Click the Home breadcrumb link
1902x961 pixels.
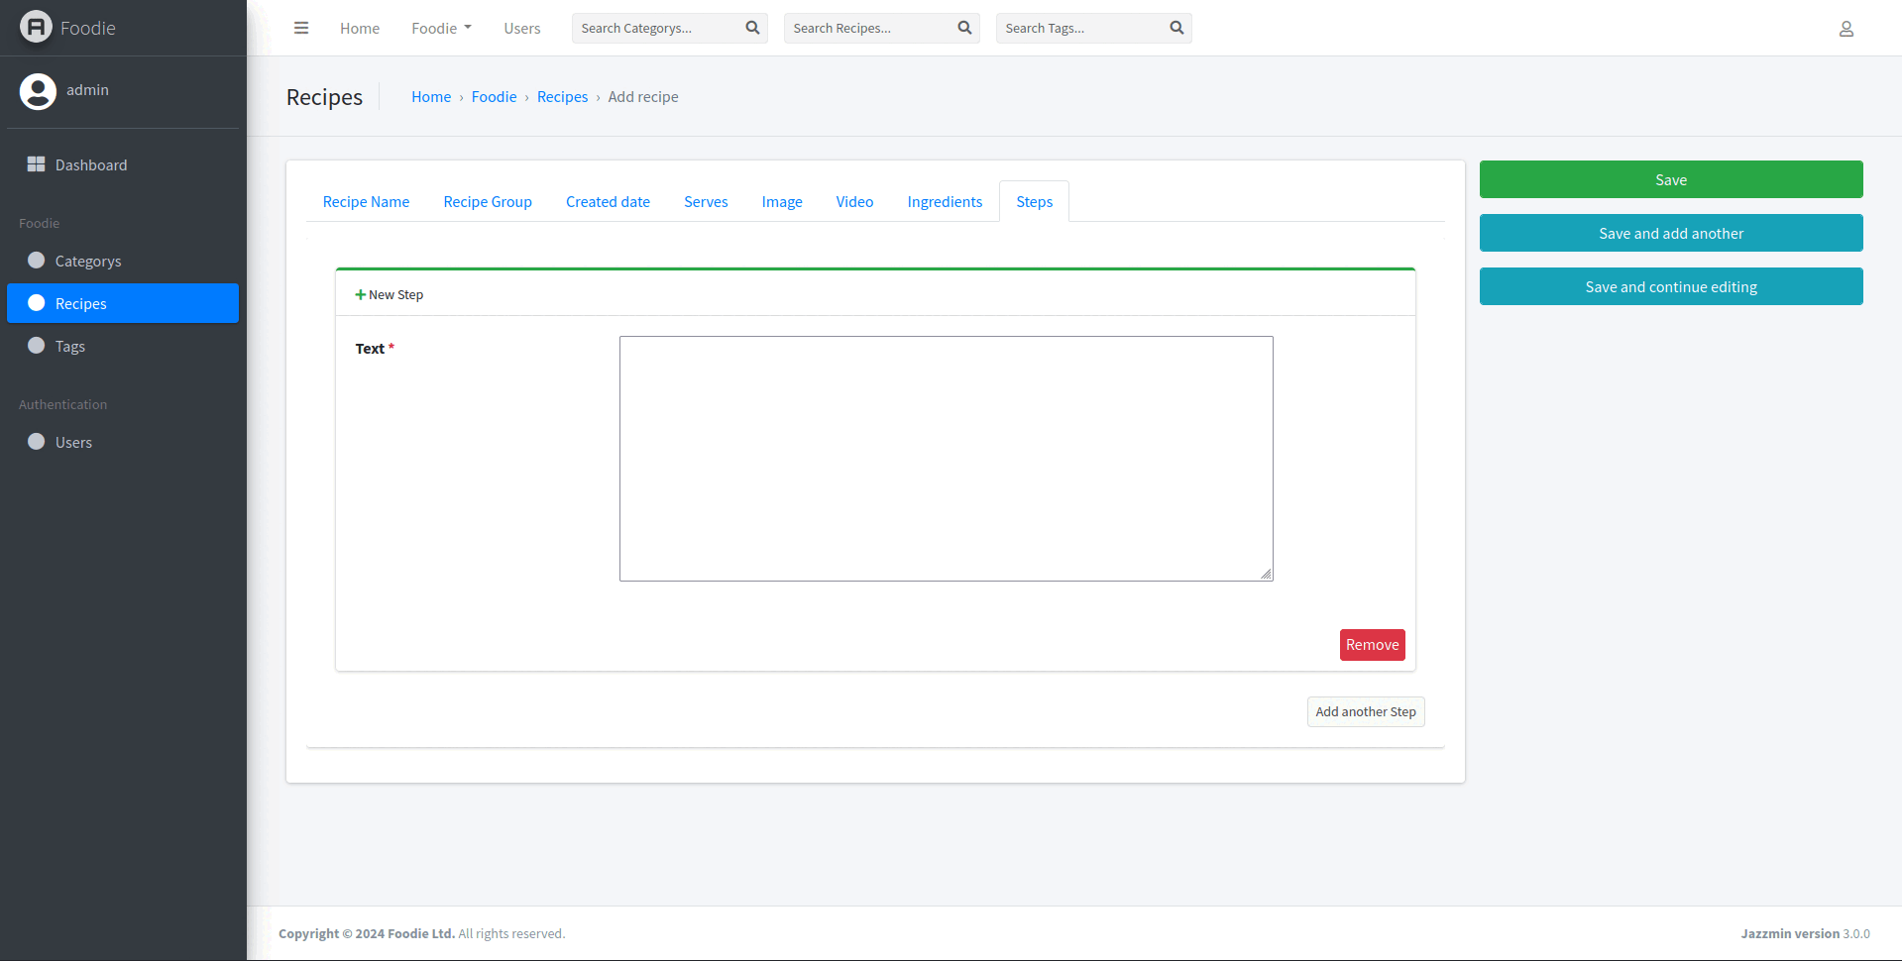[x=431, y=97]
